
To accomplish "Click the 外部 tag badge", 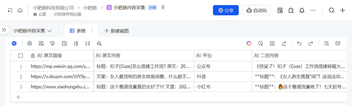I will tap(152, 8).
